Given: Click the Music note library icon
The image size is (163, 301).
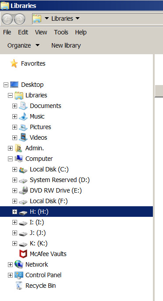Looking at the screenshot, I should click(23, 116).
